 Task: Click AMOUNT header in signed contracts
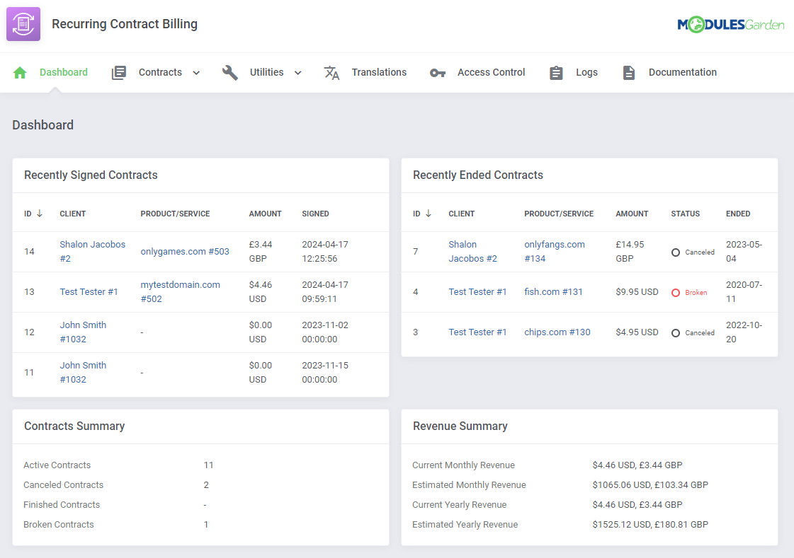265,214
